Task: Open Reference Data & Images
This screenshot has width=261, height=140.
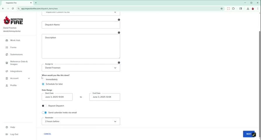Action: point(19,63)
